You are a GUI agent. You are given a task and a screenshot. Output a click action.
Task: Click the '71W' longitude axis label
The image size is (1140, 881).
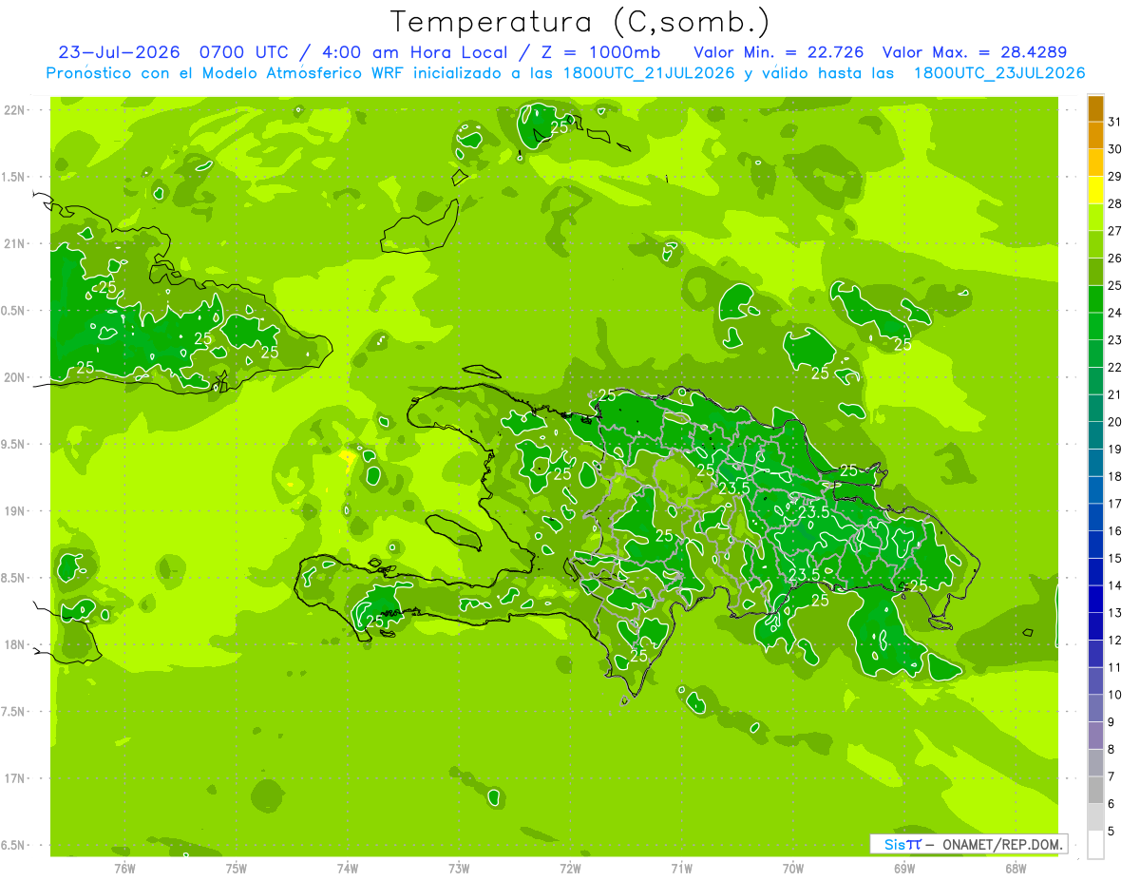(x=681, y=869)
